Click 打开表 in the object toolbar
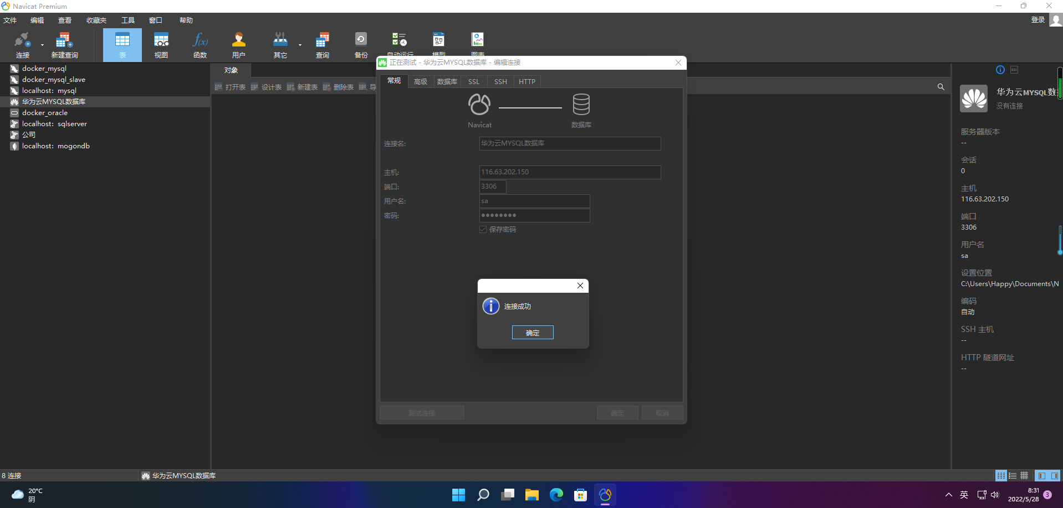1063x508 pixels. pyautogui.click(x=231, y=87)
